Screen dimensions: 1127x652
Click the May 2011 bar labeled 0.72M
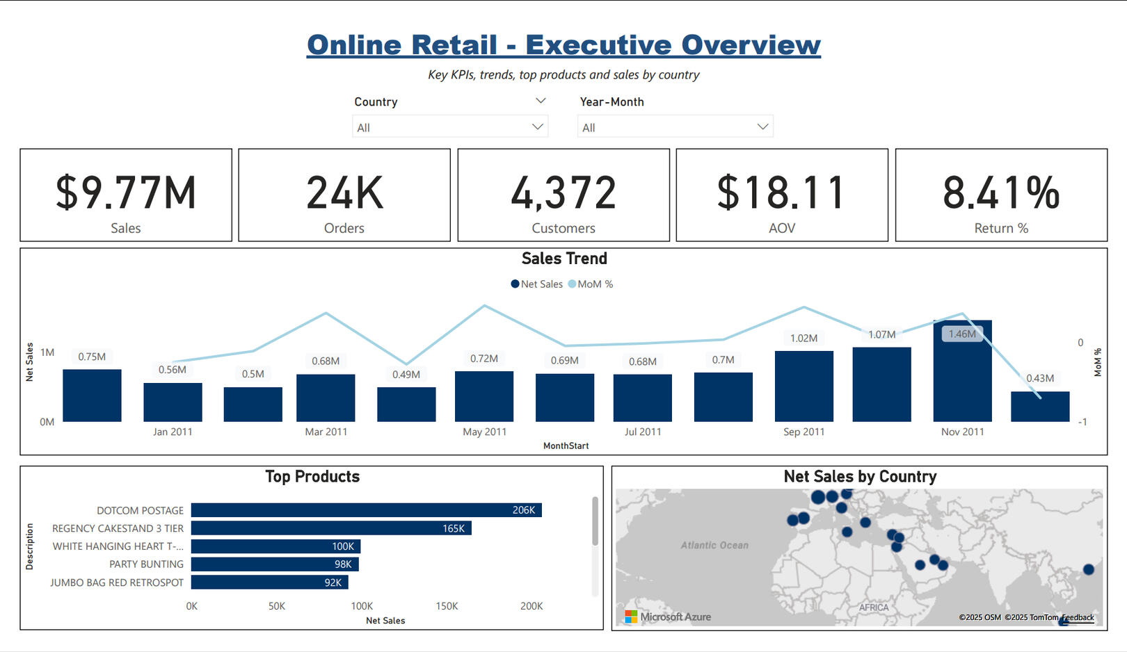click(x=484, y=396)
